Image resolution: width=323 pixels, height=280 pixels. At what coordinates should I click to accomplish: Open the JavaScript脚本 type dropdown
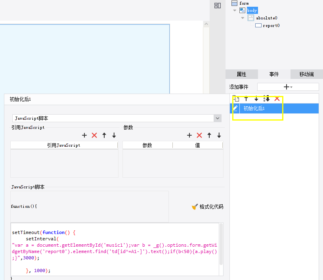pos(217,118)
